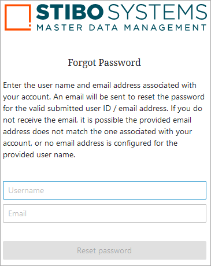
Task: Focus the Username input field
Action: (105, 190)
